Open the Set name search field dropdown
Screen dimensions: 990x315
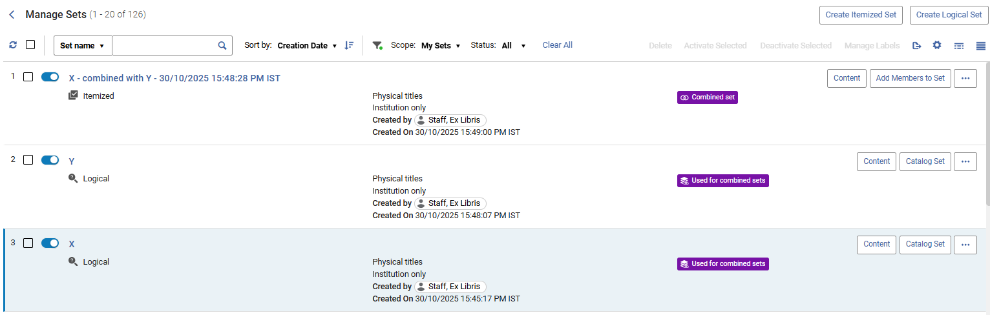click(x=82, y=46)
